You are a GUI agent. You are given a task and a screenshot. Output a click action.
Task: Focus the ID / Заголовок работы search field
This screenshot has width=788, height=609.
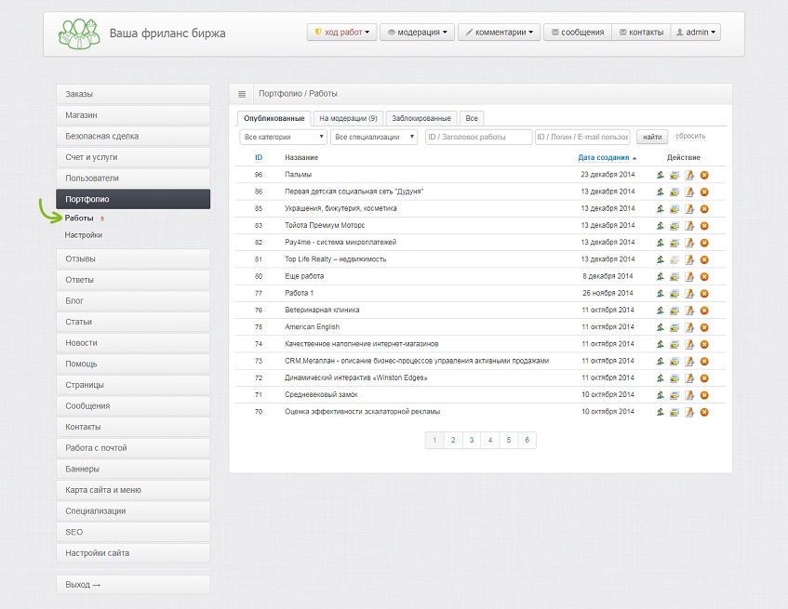point(478,137)
